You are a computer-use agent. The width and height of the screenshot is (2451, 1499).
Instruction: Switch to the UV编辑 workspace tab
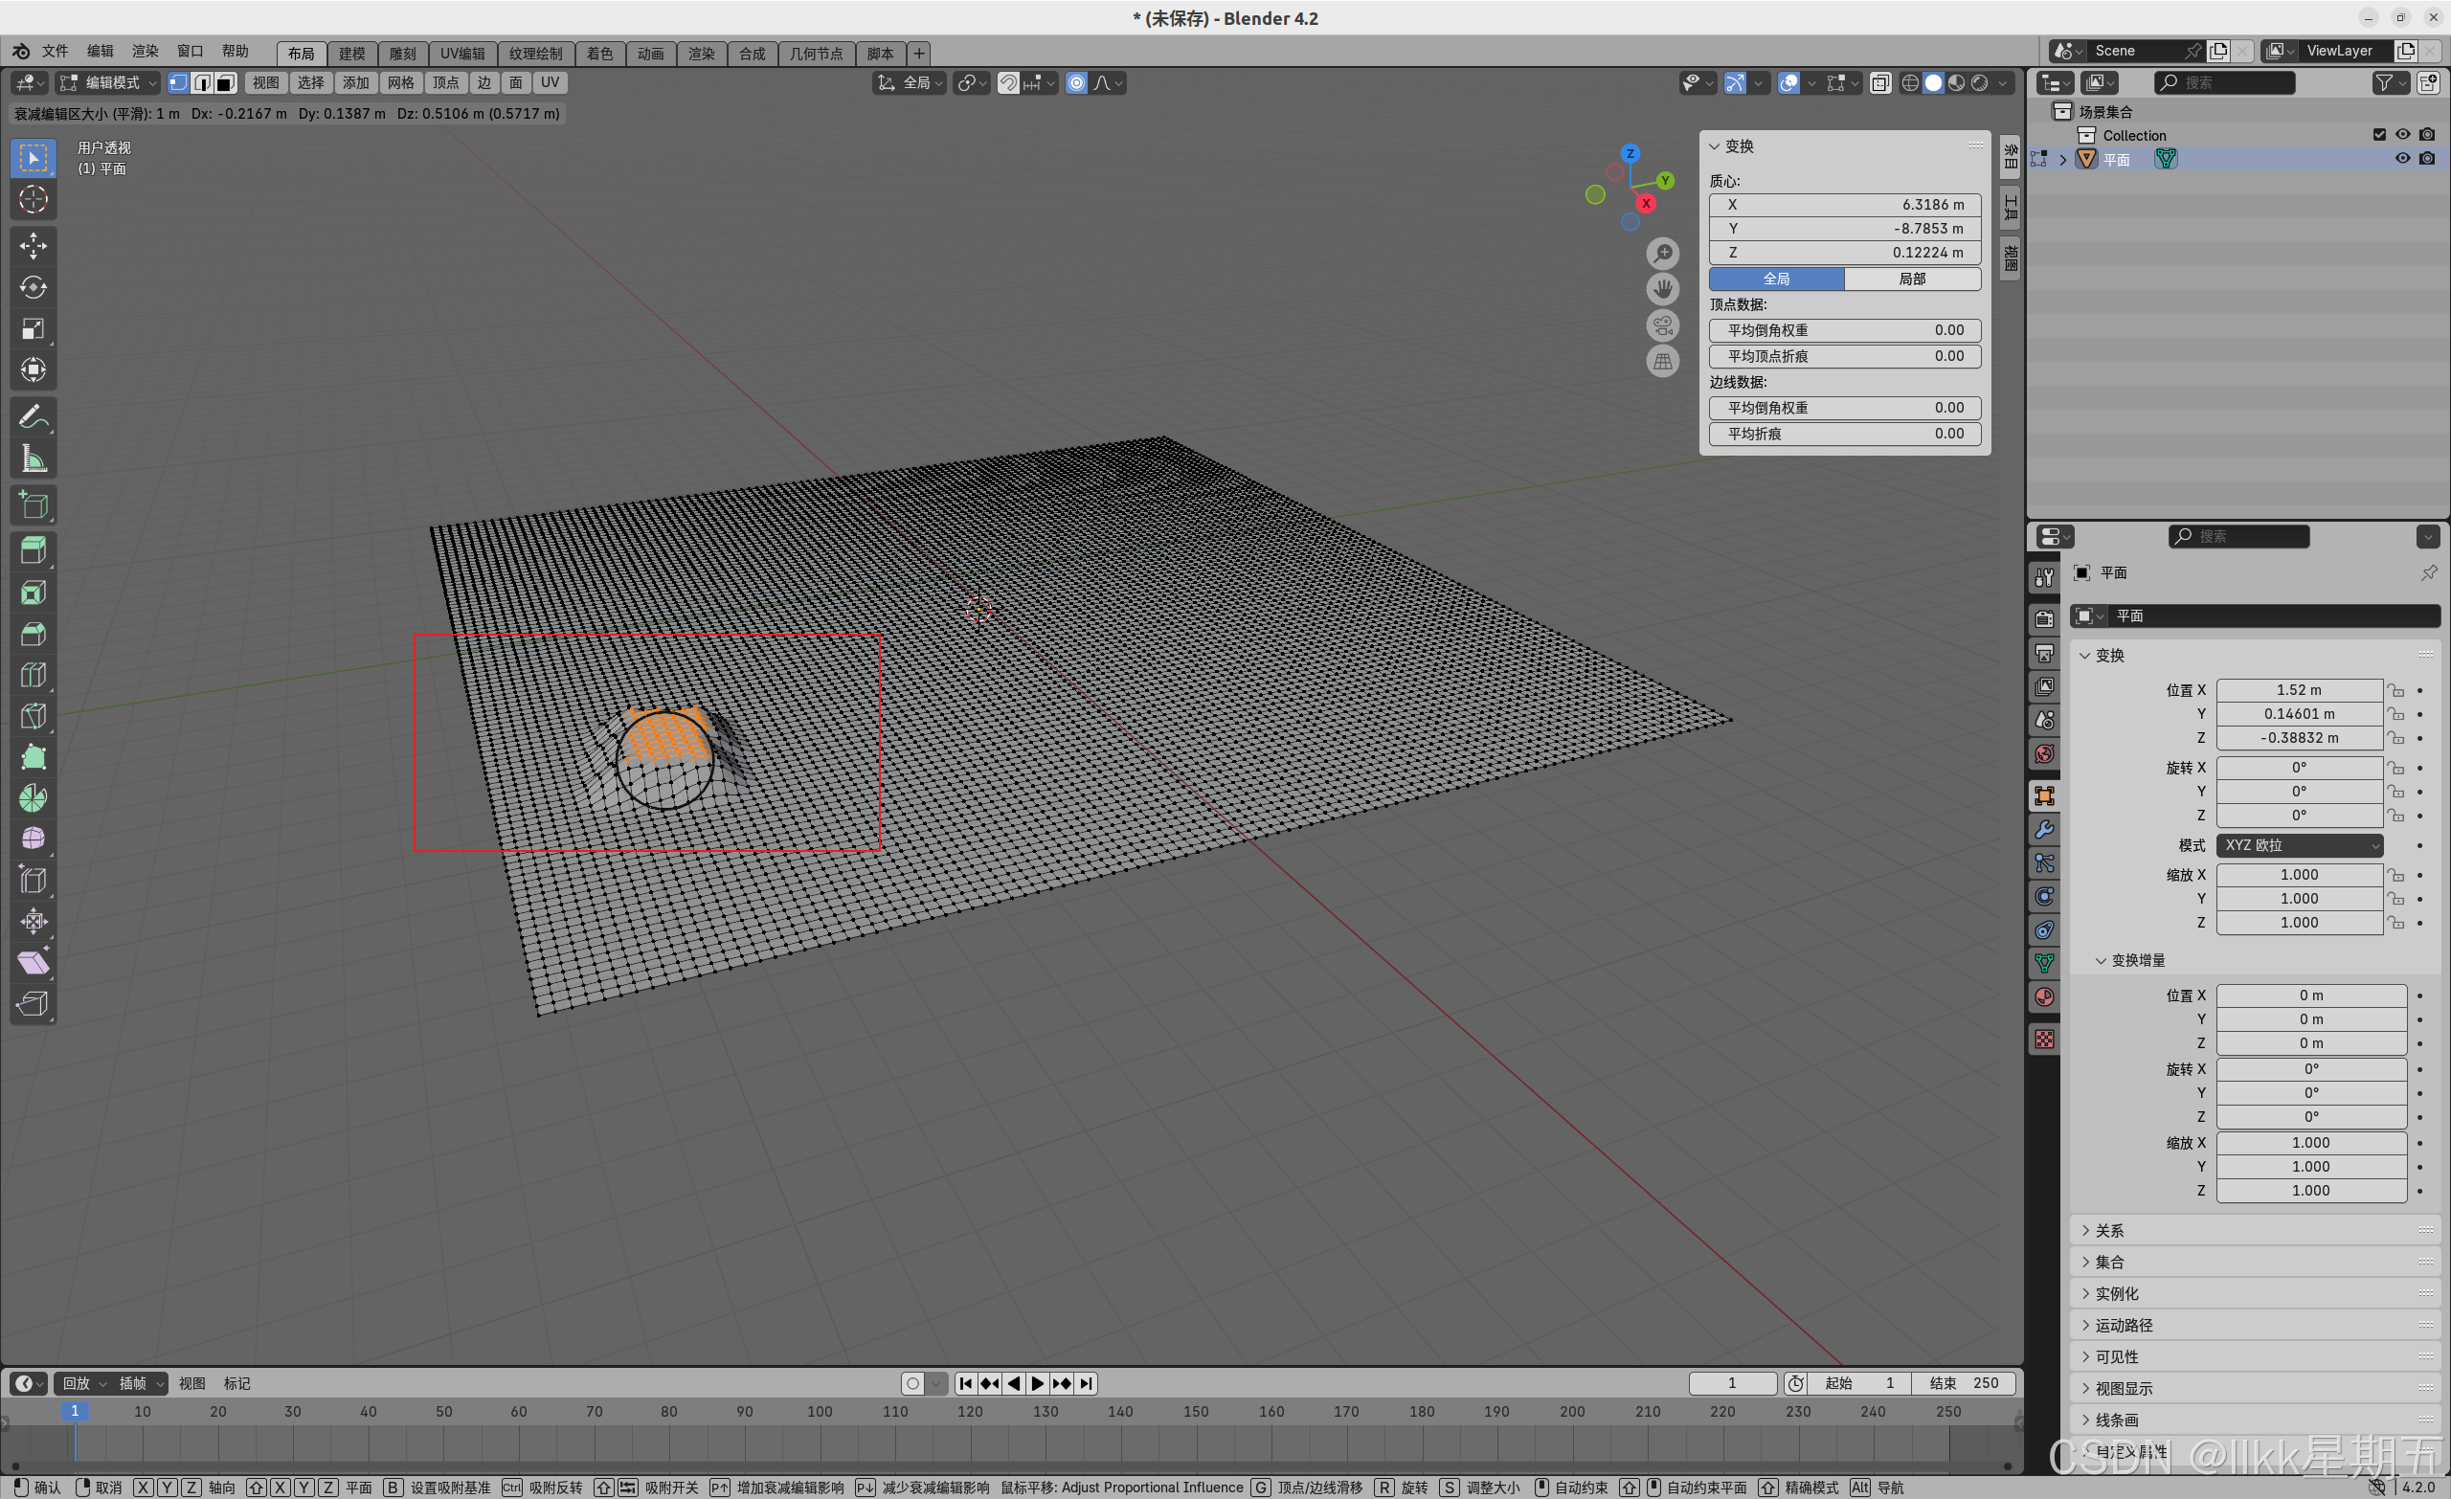coord(462,54)
